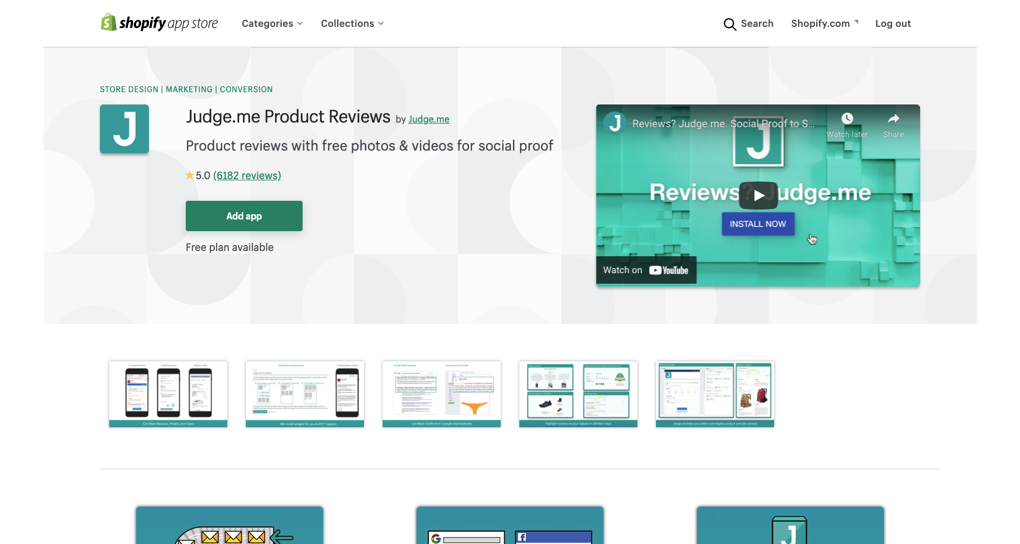This screenshot has height=544, width=1020.
Task: Click Watch on YouTube
Action: [646, 270]
